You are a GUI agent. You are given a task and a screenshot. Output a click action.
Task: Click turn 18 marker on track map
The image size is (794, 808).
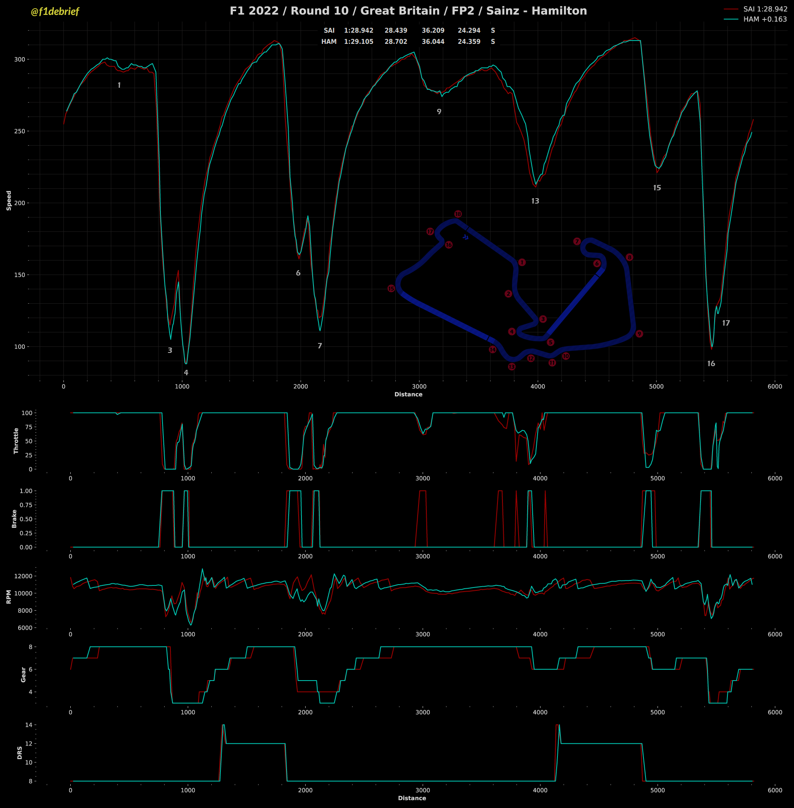(x=458, y=214)
